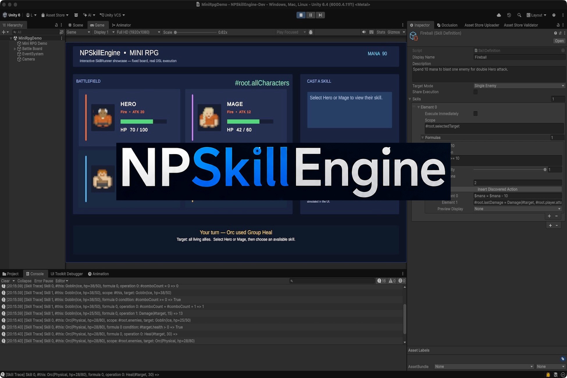Mute audio in Game view
Image resolution: width=567 pixels, height=378 pixels.
[364, 32]
